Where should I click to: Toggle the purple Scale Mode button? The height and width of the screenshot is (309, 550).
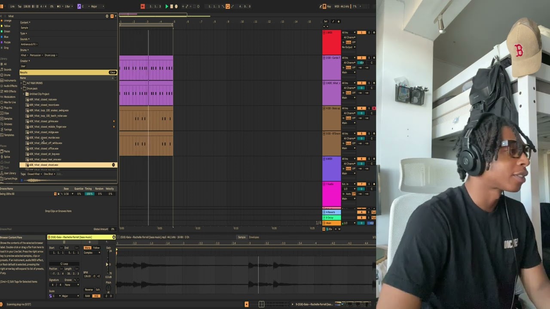pyautogui.click(x=79, y=6)
